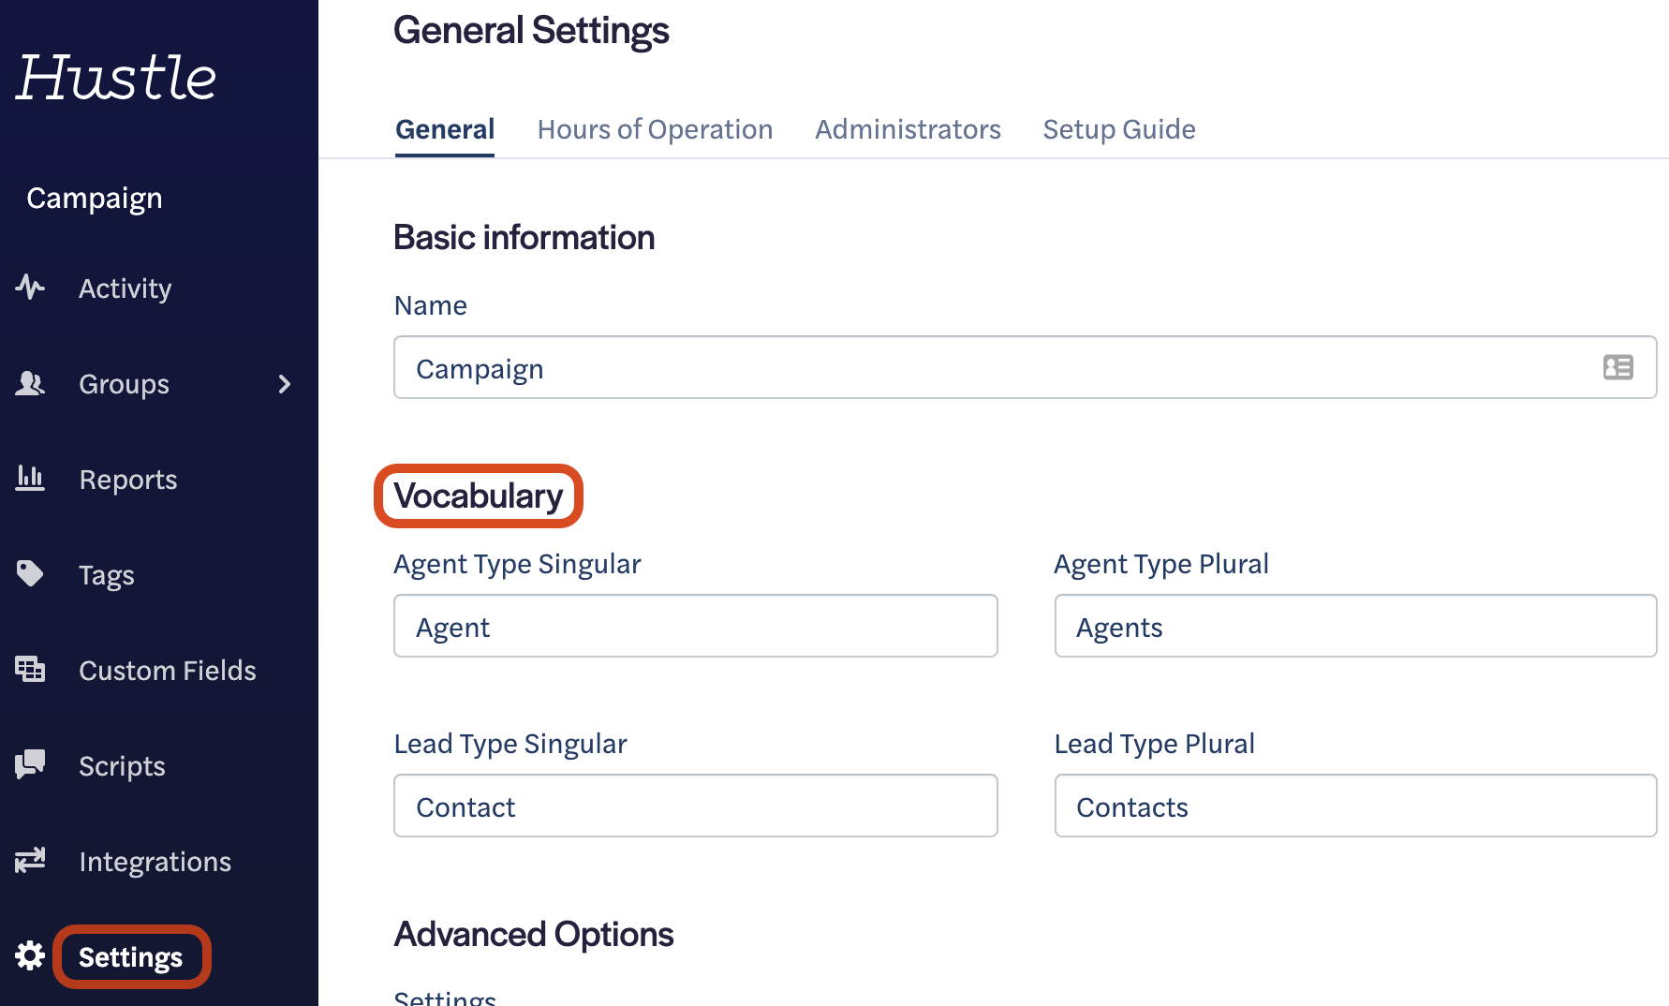This screenshot has height=1006, width=1669.
Task: Click the Scripts chat bubbles icon
Action: [x=30, y=764]
